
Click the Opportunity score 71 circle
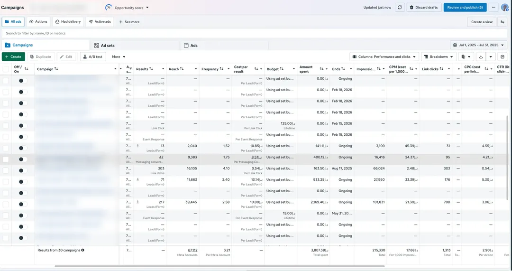pos(109,8)
